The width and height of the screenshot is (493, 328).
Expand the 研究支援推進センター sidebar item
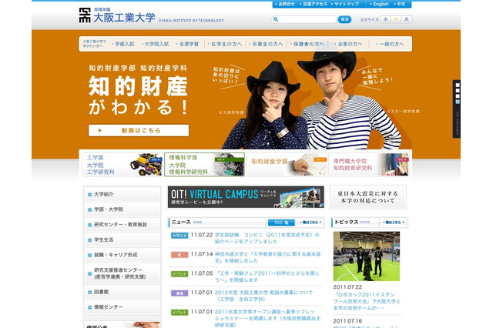pyautogui.click(x=122, y=273)
